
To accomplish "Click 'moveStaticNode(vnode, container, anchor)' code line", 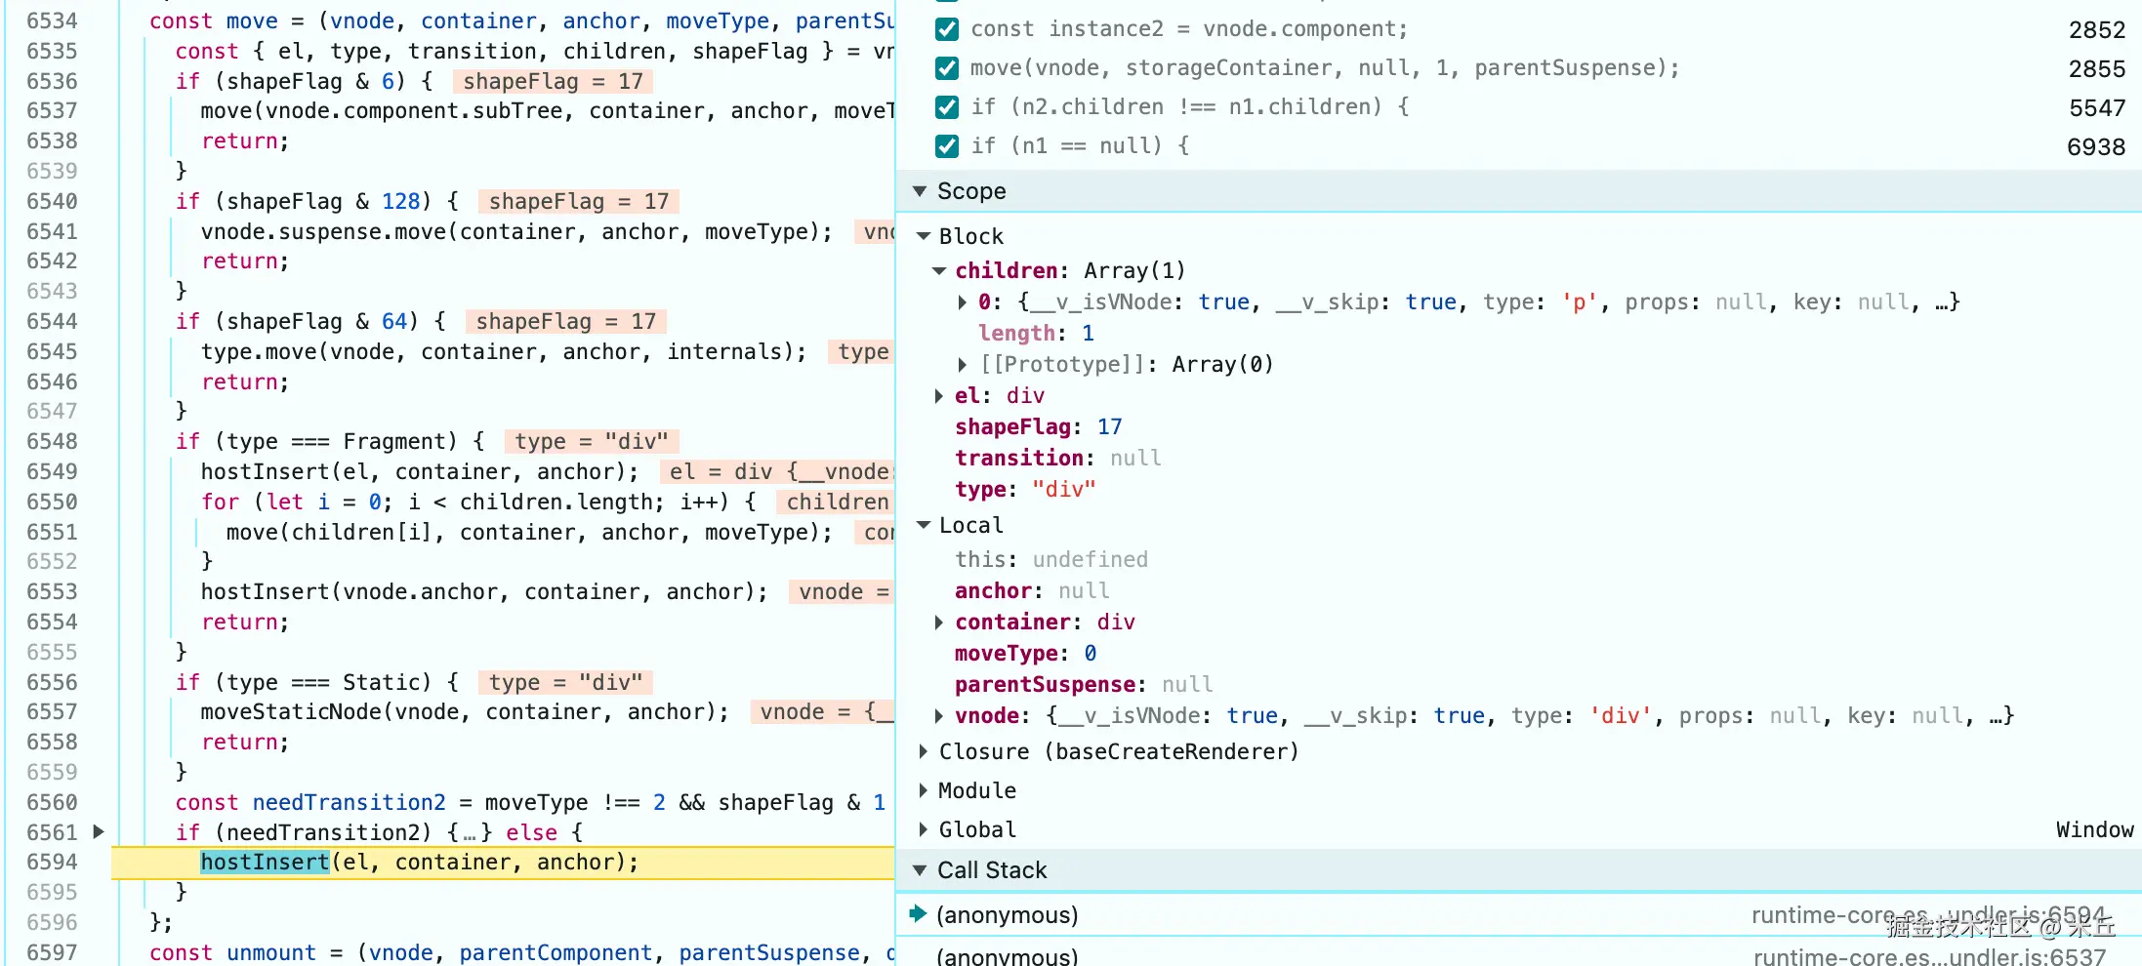I will (x=465, y=712).
